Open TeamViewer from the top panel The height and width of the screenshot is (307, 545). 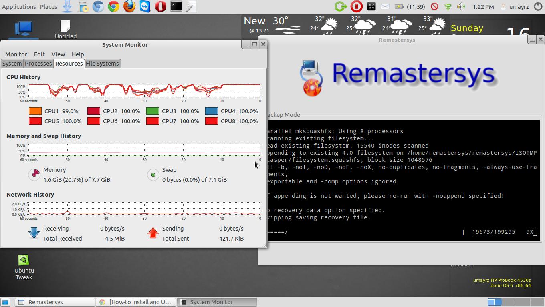click(x=145, y=6)
